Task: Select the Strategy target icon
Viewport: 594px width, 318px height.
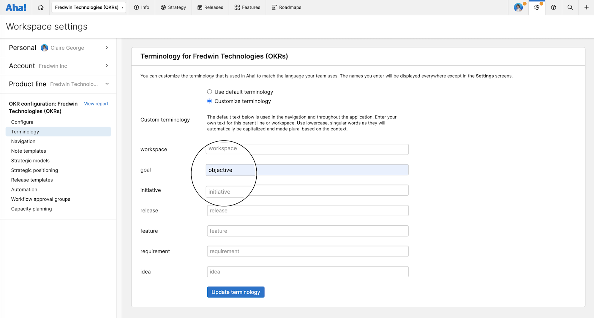Action: (x=162, y=7)
